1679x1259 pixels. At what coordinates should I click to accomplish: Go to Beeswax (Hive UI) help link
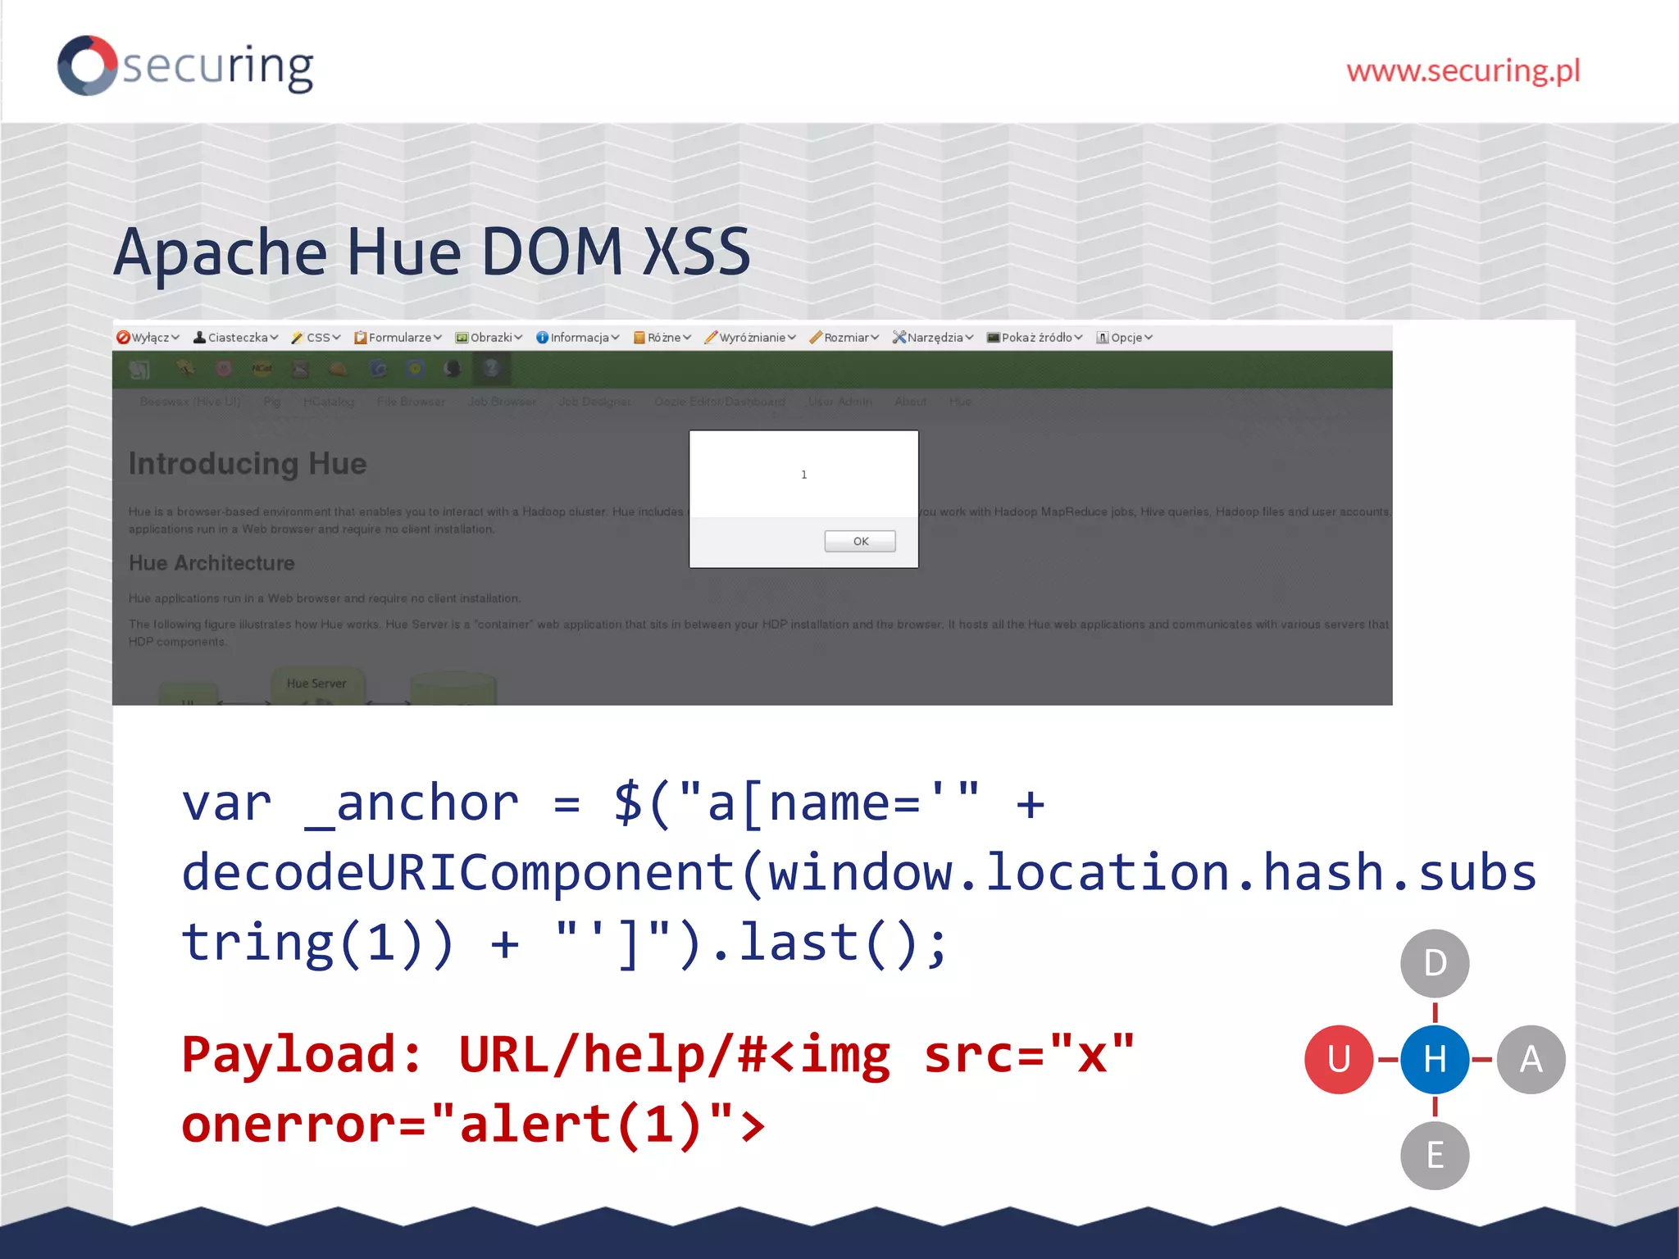pyautogui.click(x=190, y=402)
